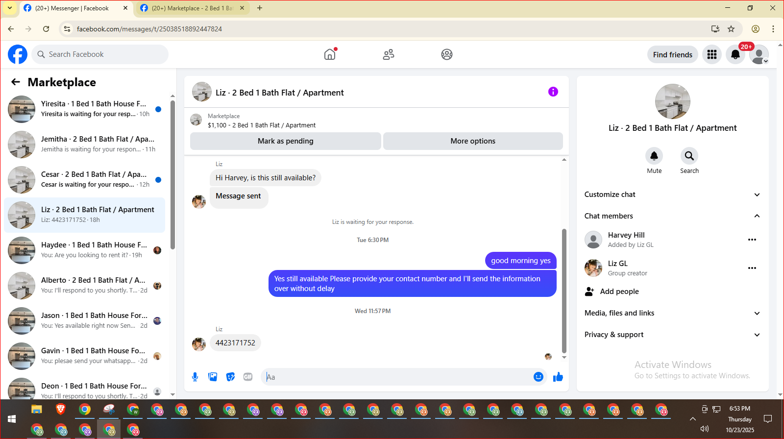Open the account profile picture menu

(x=759, y=54)
